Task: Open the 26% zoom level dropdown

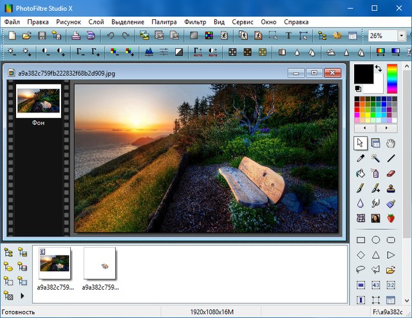Action: 402,36
